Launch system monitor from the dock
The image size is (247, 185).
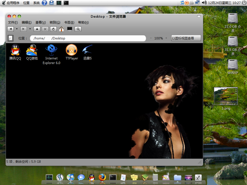pos(49,178)
